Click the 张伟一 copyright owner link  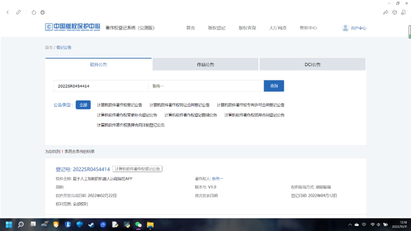click(218, 179)
